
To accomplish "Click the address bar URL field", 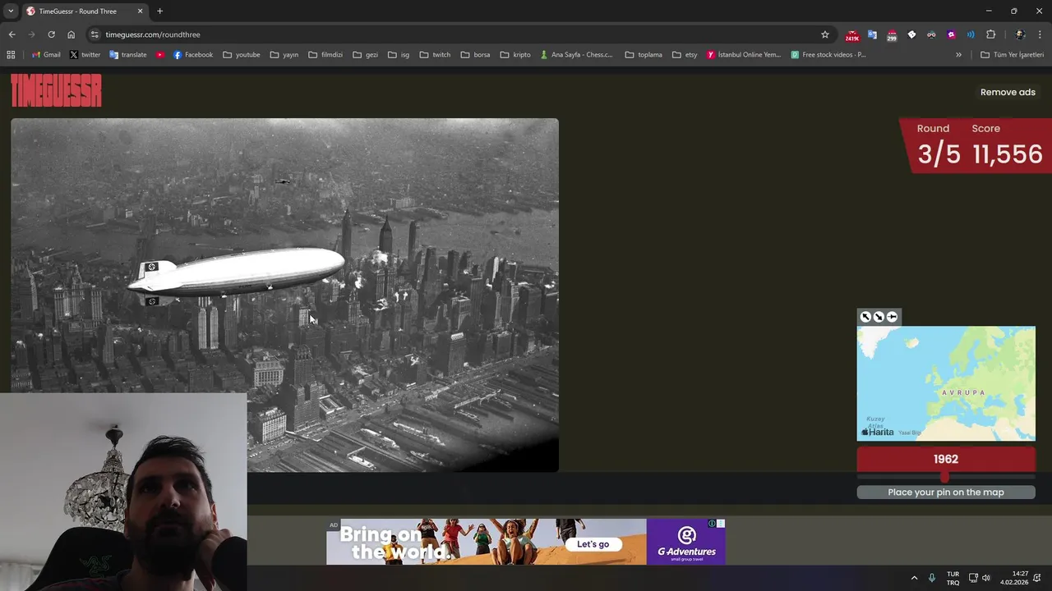I will tap(460, 34).
